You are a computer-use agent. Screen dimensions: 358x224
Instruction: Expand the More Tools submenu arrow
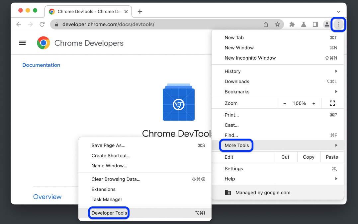tap(336, 145)
